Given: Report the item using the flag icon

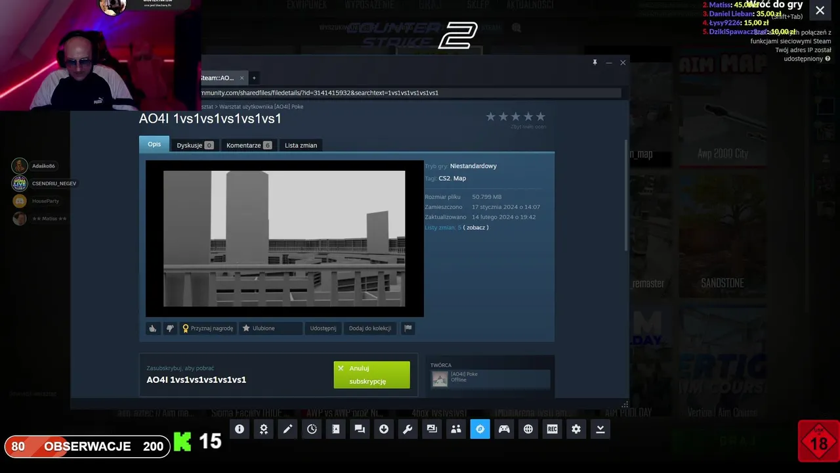Looking at the screenshot, I should click(x=408, y=328).
